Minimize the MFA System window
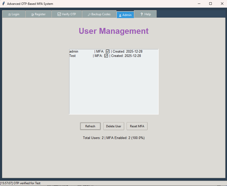Image resolution: width=227 pixels, height=186 pixels. 199,4
